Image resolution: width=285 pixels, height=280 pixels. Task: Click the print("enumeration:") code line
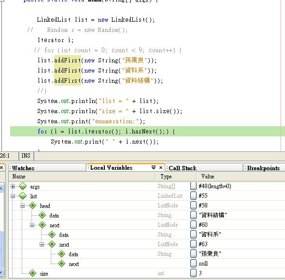click(x=91, y=121)
